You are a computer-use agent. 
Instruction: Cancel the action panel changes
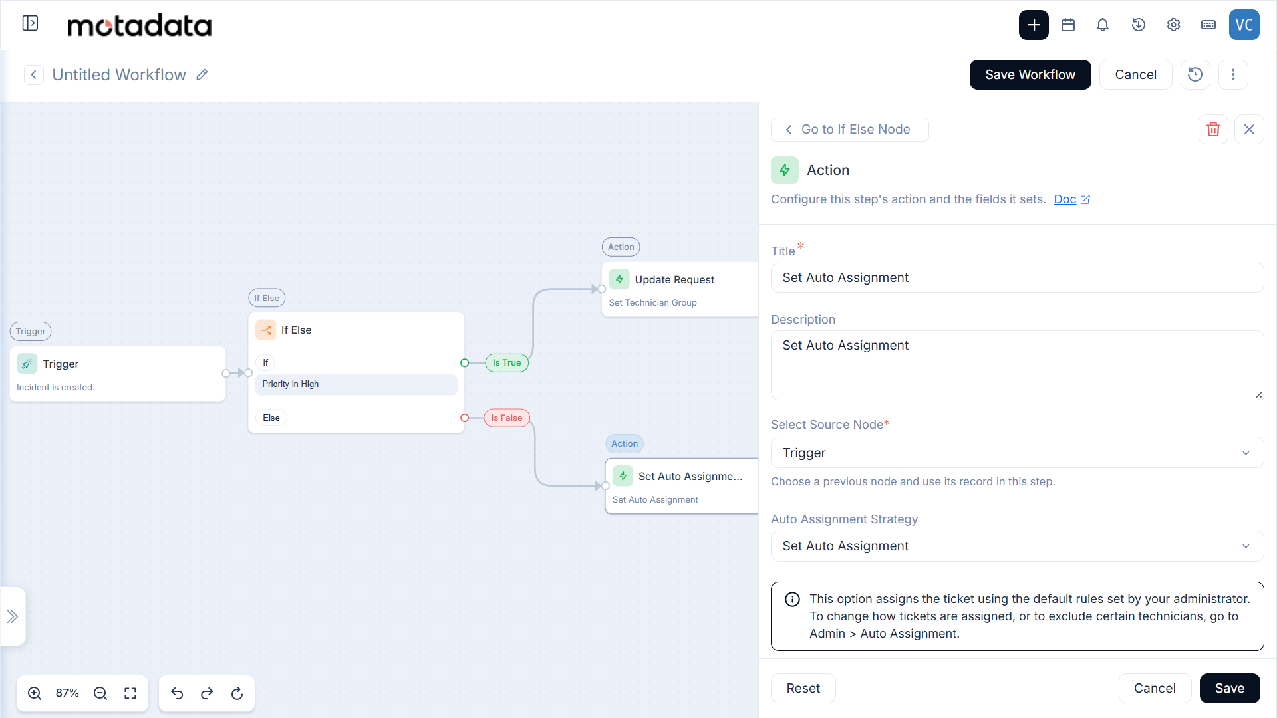pyautogui.click(x=1155, y=688)
